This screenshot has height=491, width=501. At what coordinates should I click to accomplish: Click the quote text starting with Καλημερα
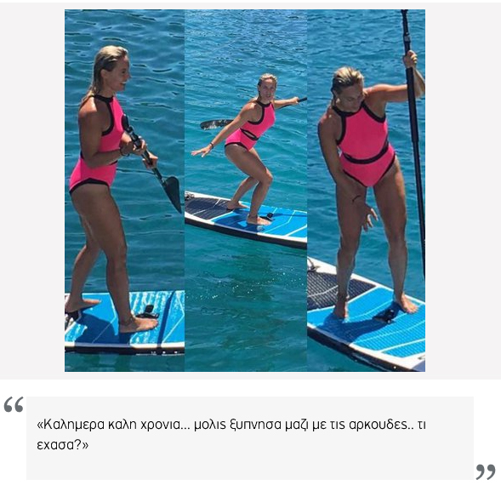coord(231,435)
